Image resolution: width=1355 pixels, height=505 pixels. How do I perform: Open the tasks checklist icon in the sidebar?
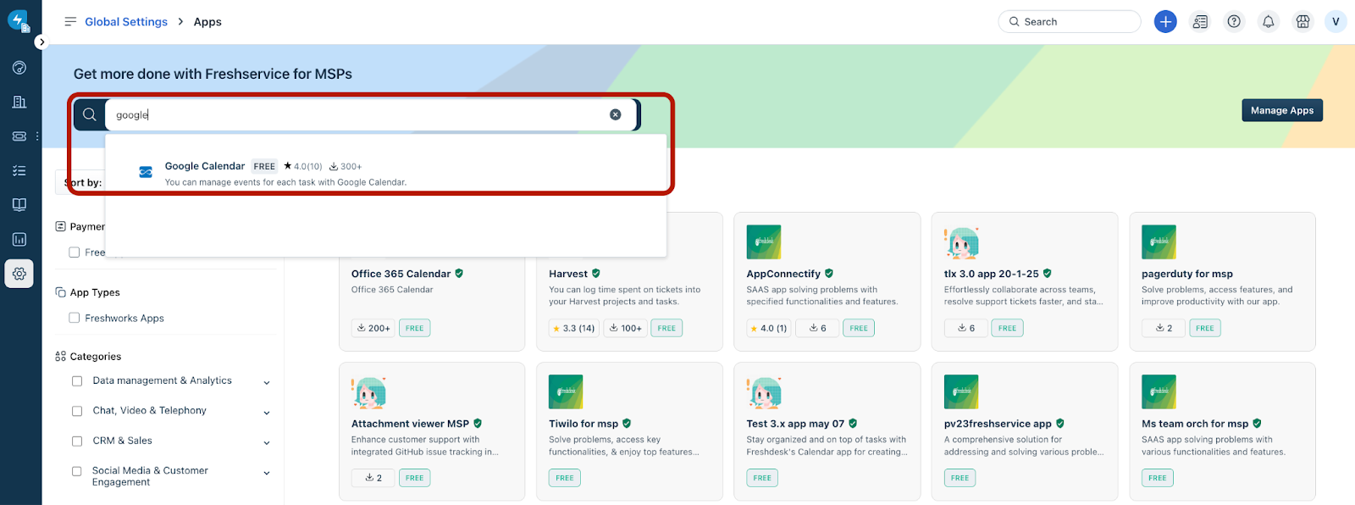19,170
